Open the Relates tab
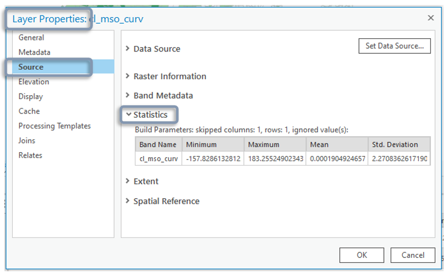The image size is (447, 274). point(30,156)
